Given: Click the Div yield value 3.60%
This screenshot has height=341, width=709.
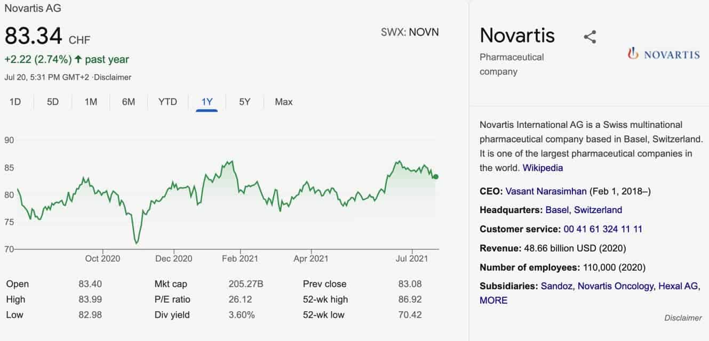Looking at the screenshot, I should (x=242, y=315).
